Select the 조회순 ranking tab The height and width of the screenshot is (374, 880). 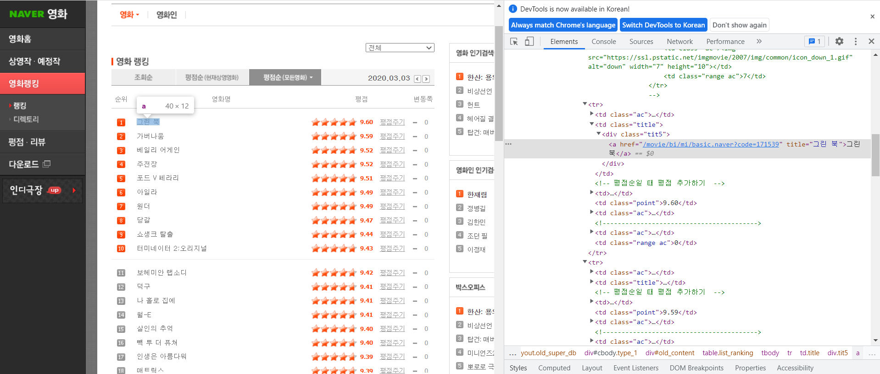[143, 77]
